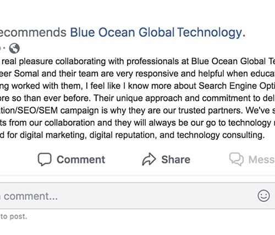Select the Share button text
This screenshot has width=275, height=235.
point(176,159)
